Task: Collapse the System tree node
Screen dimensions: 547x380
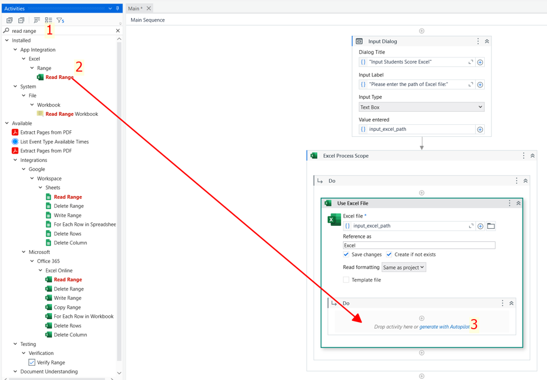Action: (16, 87)
